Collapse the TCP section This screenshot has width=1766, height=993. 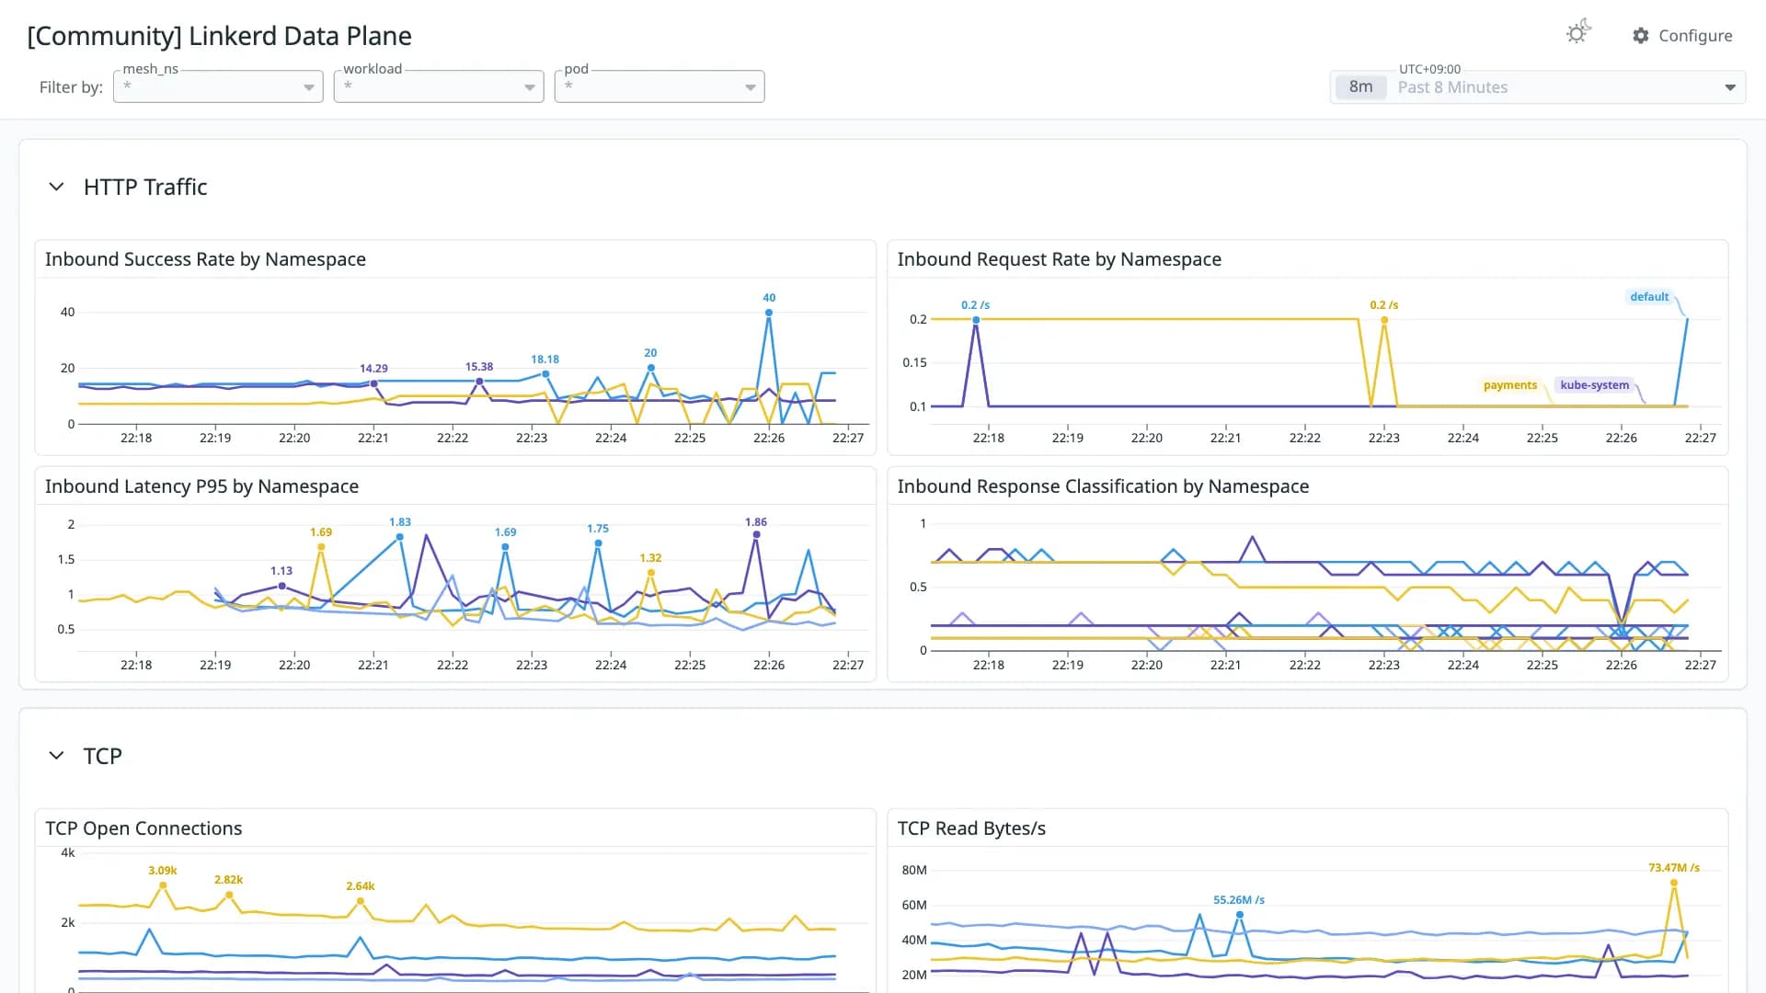point(56,756)
